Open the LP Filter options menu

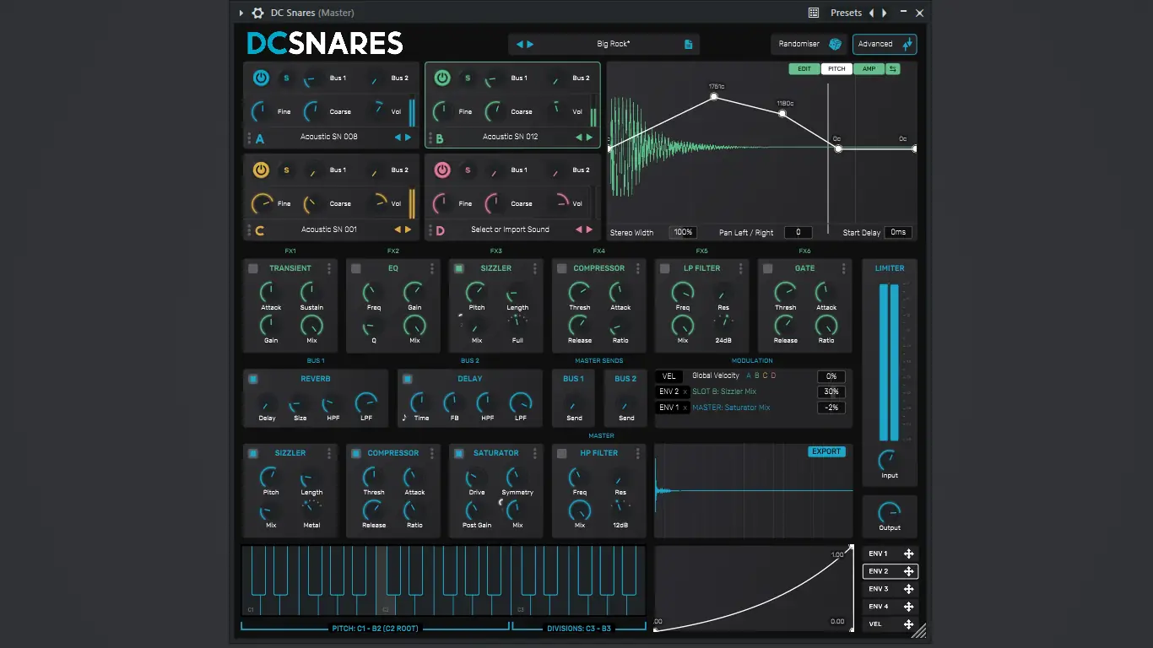(x=741, y=268)
